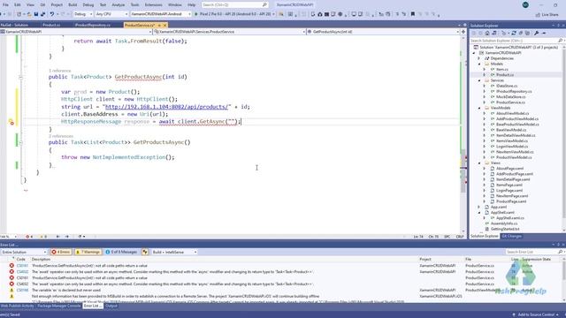Open the Debug configuration dropdown
The image size is (566, 318).
(83, 14)
